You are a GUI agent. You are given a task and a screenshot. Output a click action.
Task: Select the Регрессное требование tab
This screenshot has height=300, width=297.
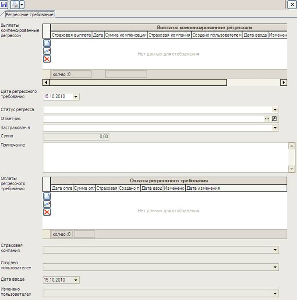point(29,14)
